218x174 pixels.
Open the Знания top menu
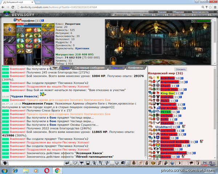point(162,12)
